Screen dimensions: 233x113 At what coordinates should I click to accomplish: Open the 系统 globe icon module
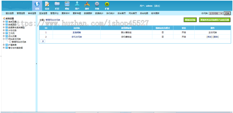coord(37,6)
